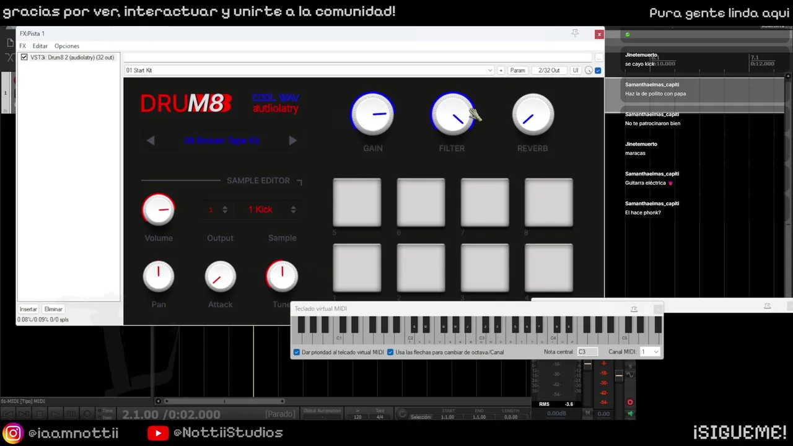Open the Canal MIDI dropdown

[x=651, y=352]
